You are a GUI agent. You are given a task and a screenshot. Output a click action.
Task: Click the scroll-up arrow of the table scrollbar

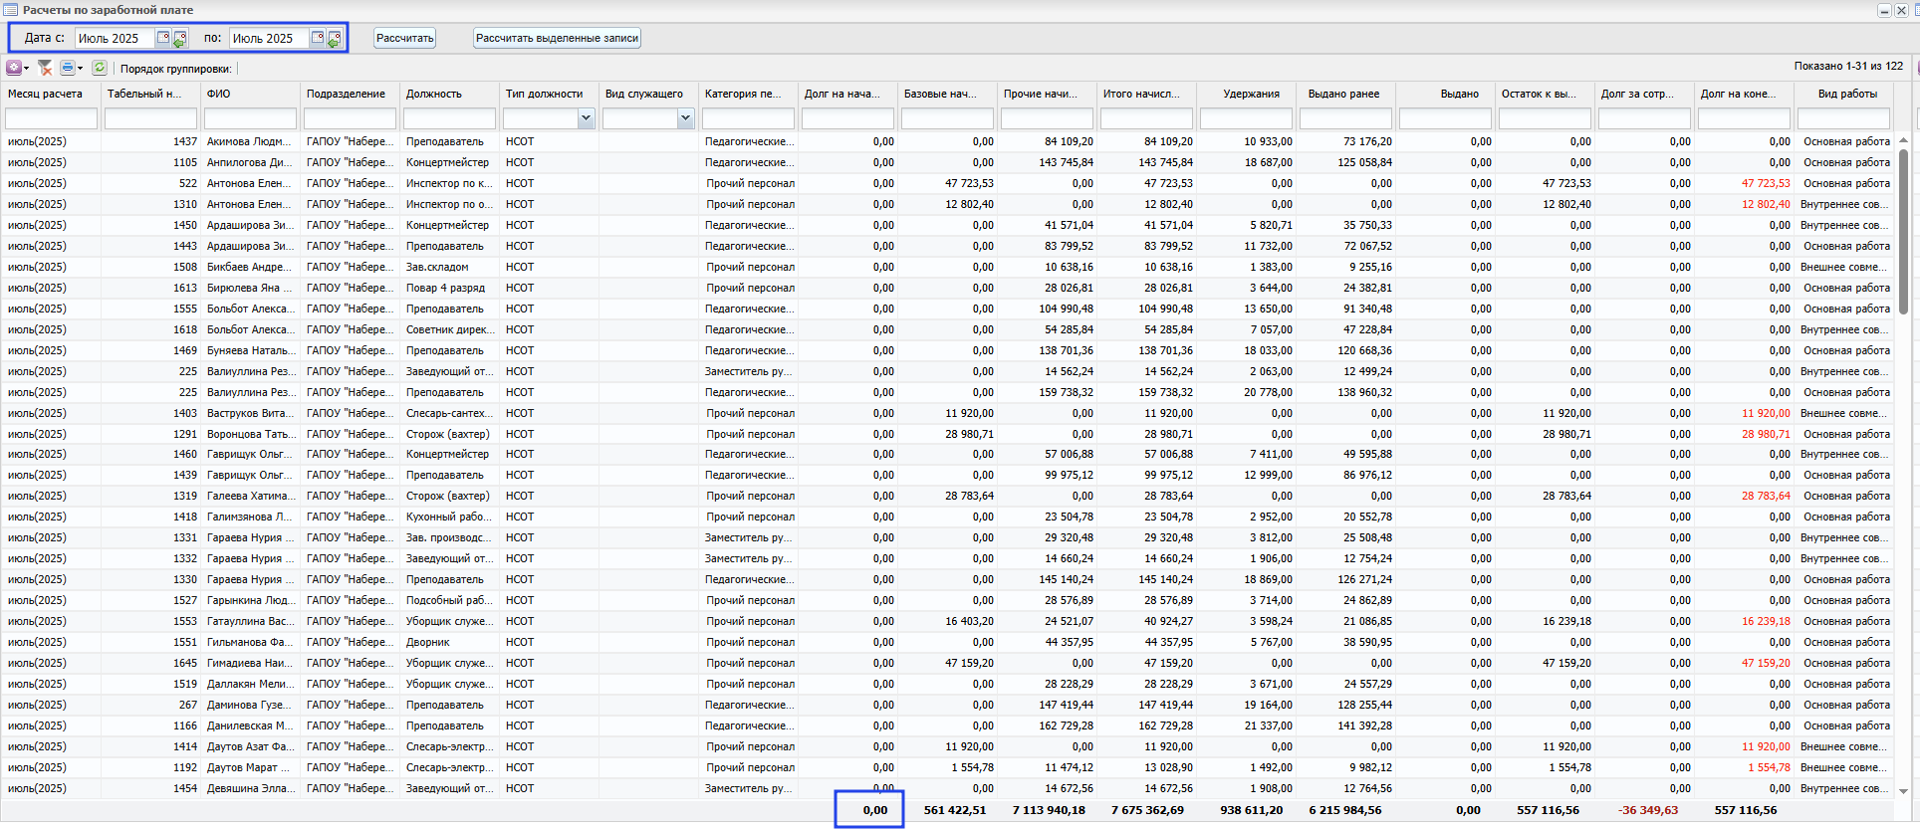click(1903, 140)
